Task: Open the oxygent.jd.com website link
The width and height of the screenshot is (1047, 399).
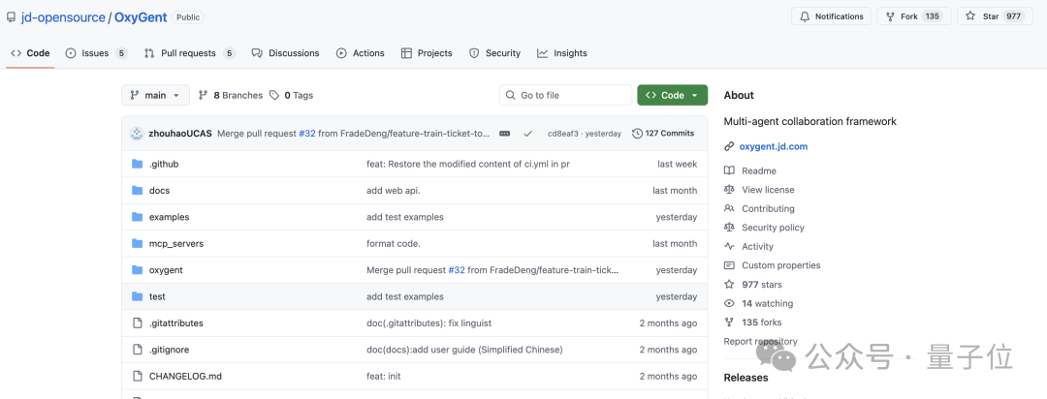Action: [x=773, y=146]
